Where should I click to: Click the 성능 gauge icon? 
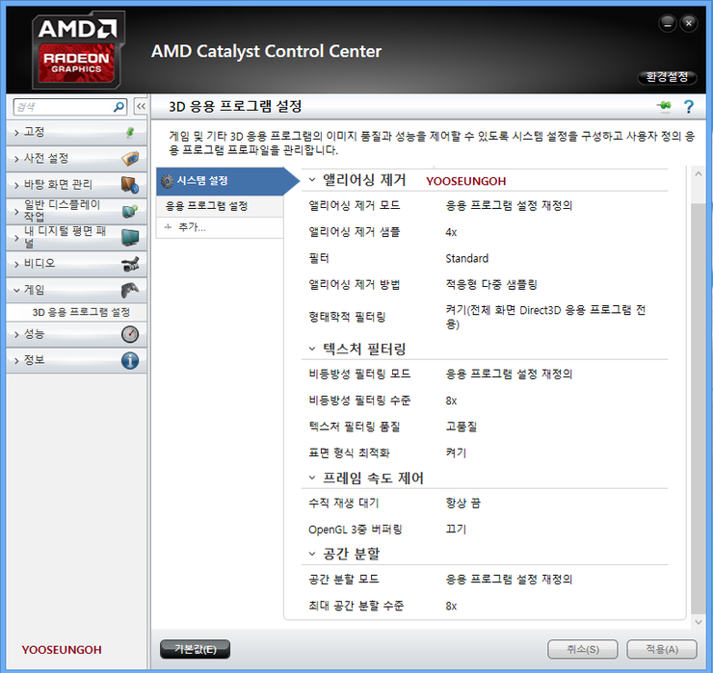130,334
